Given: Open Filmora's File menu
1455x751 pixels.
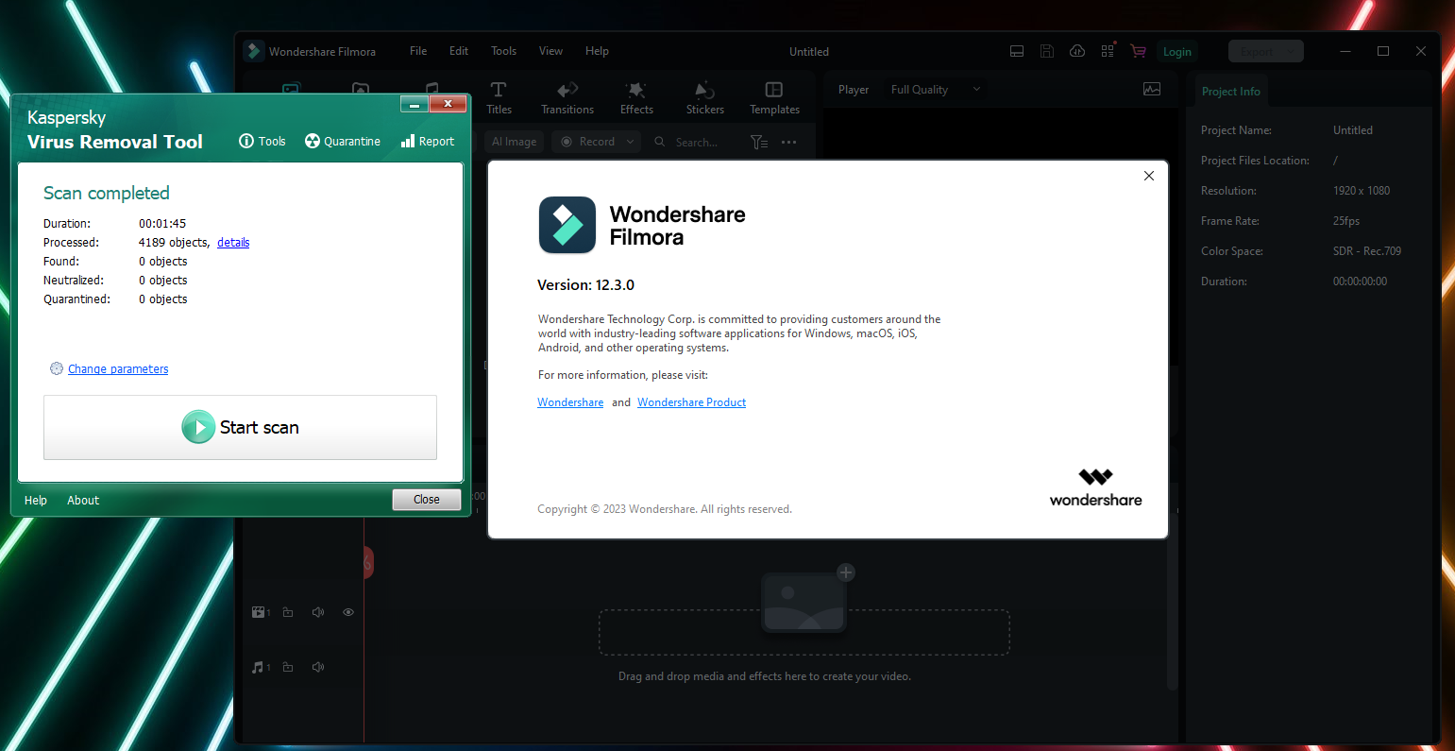Looking at the screenshot, I should (x=418, y=51).
